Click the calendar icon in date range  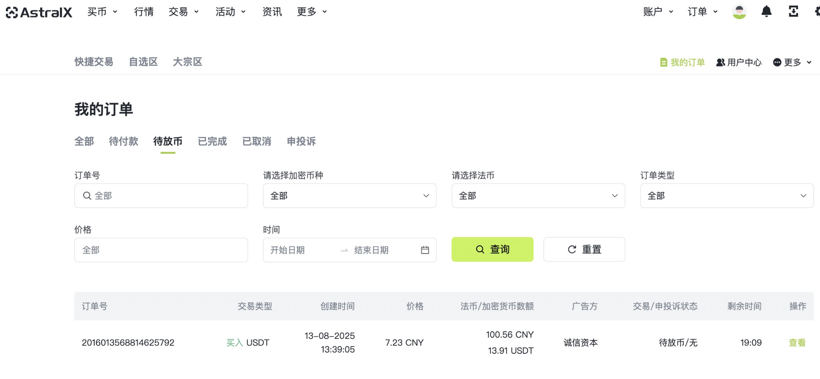pyautogui.click(x=425, y=250)
